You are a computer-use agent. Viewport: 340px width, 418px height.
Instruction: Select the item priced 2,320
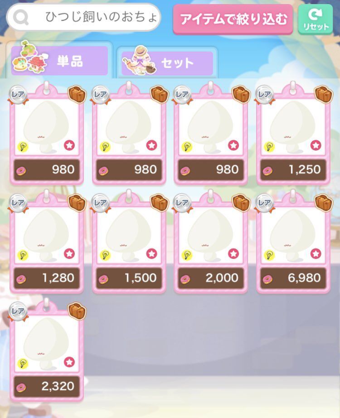[x=47, y=350]
